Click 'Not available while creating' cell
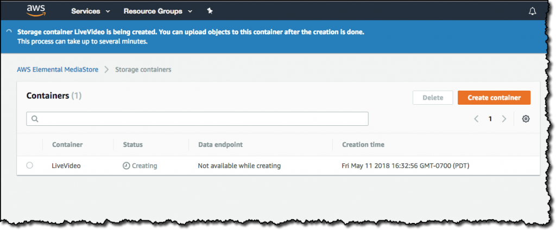The image size is (556, 230). point(239,165)
